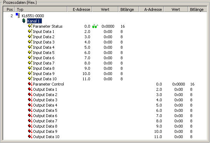This screenshot has width=210, height=143.
Task: Click the Parameter Status input icon
Action: pos(30,26)
